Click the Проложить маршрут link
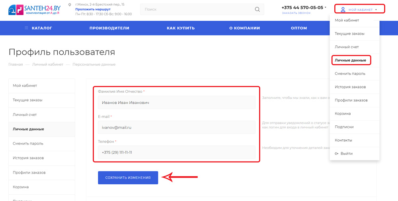Image resolution: width=398 pixels, height=201 pixels. pyautogui.click(x=93, y=9)
